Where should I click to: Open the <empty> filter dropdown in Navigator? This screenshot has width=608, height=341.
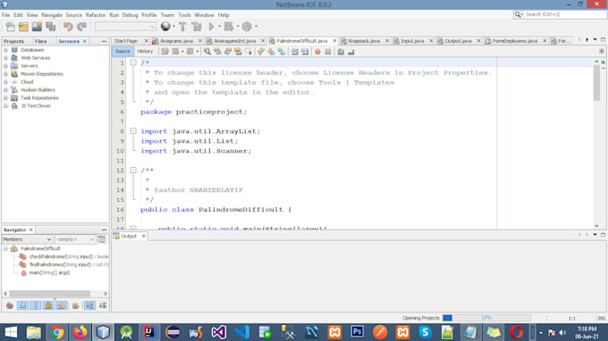75,239
